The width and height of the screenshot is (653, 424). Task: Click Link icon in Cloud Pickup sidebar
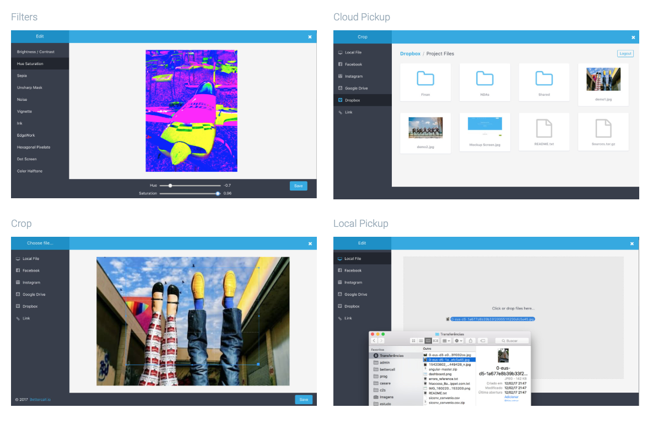tap(340, 112)
